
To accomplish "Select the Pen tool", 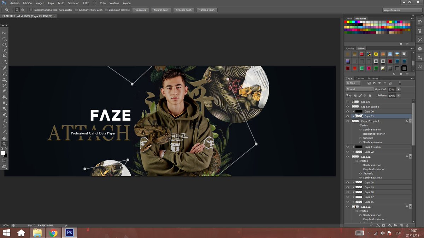I will coord(4,115).
